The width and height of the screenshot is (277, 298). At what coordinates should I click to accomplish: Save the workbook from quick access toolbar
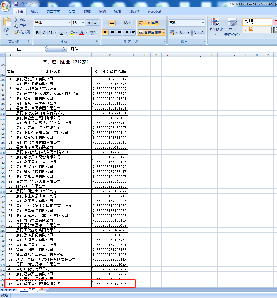click(x=16, y=4)
